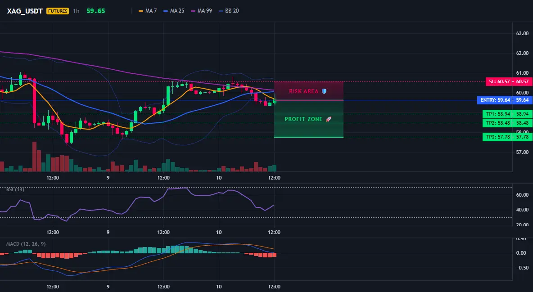Click the shield icon in RISK AREA
The width and height of the screenshot is (533, 292).
click(x=324, y=91)
